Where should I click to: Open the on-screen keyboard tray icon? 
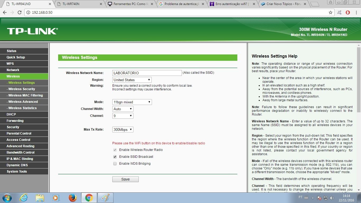point(306,197)
